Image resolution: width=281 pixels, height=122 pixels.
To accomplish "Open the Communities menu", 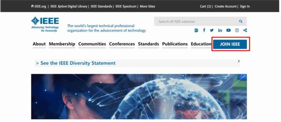I will point(92,44).
